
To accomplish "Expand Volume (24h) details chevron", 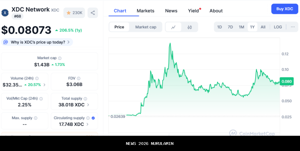I will click(44, 85).
